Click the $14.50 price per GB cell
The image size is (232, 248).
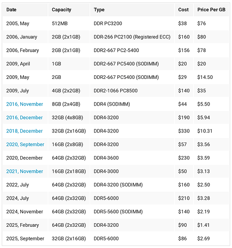tap(211, 77)
